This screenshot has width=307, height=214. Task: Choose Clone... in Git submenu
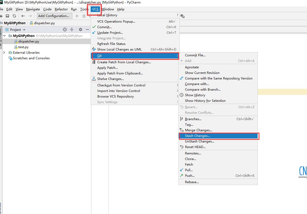tap(218, 159)
